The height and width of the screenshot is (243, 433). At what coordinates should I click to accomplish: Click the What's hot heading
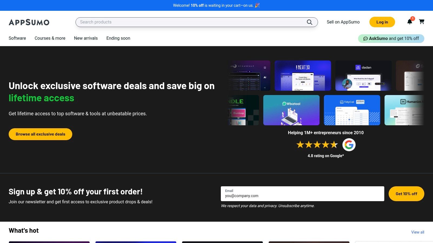pyautogui.click(x=24, y=231)
